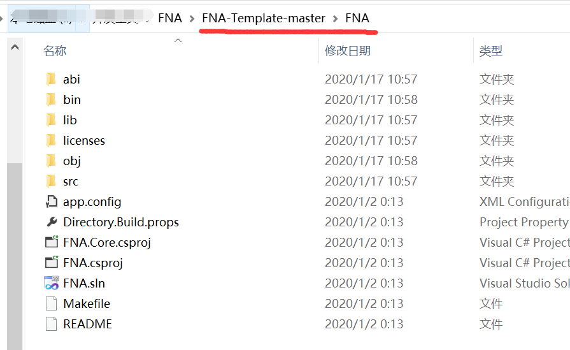Click the Directory.Build.props wrench icon
The image size is (570, 350).
click(52, 222)
